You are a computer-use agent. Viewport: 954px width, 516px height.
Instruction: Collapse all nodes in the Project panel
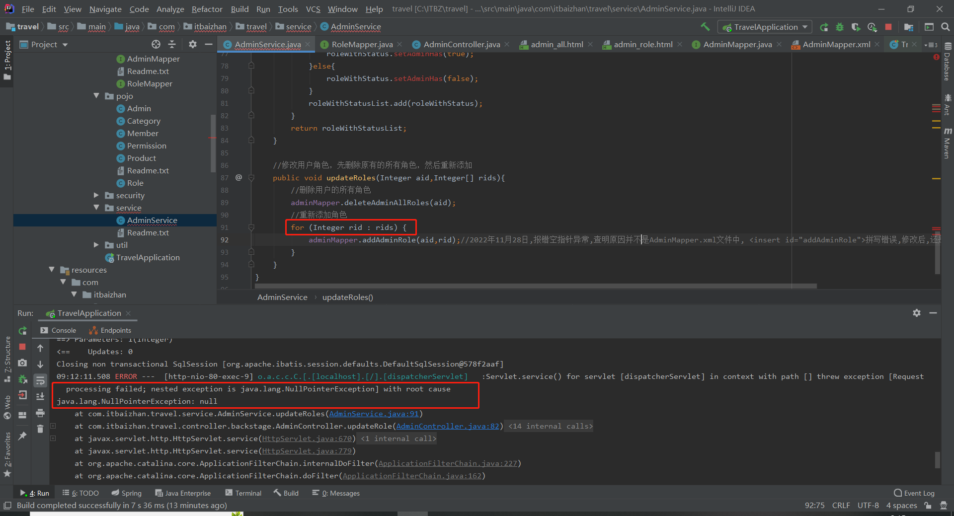click(x=172, y=44)
